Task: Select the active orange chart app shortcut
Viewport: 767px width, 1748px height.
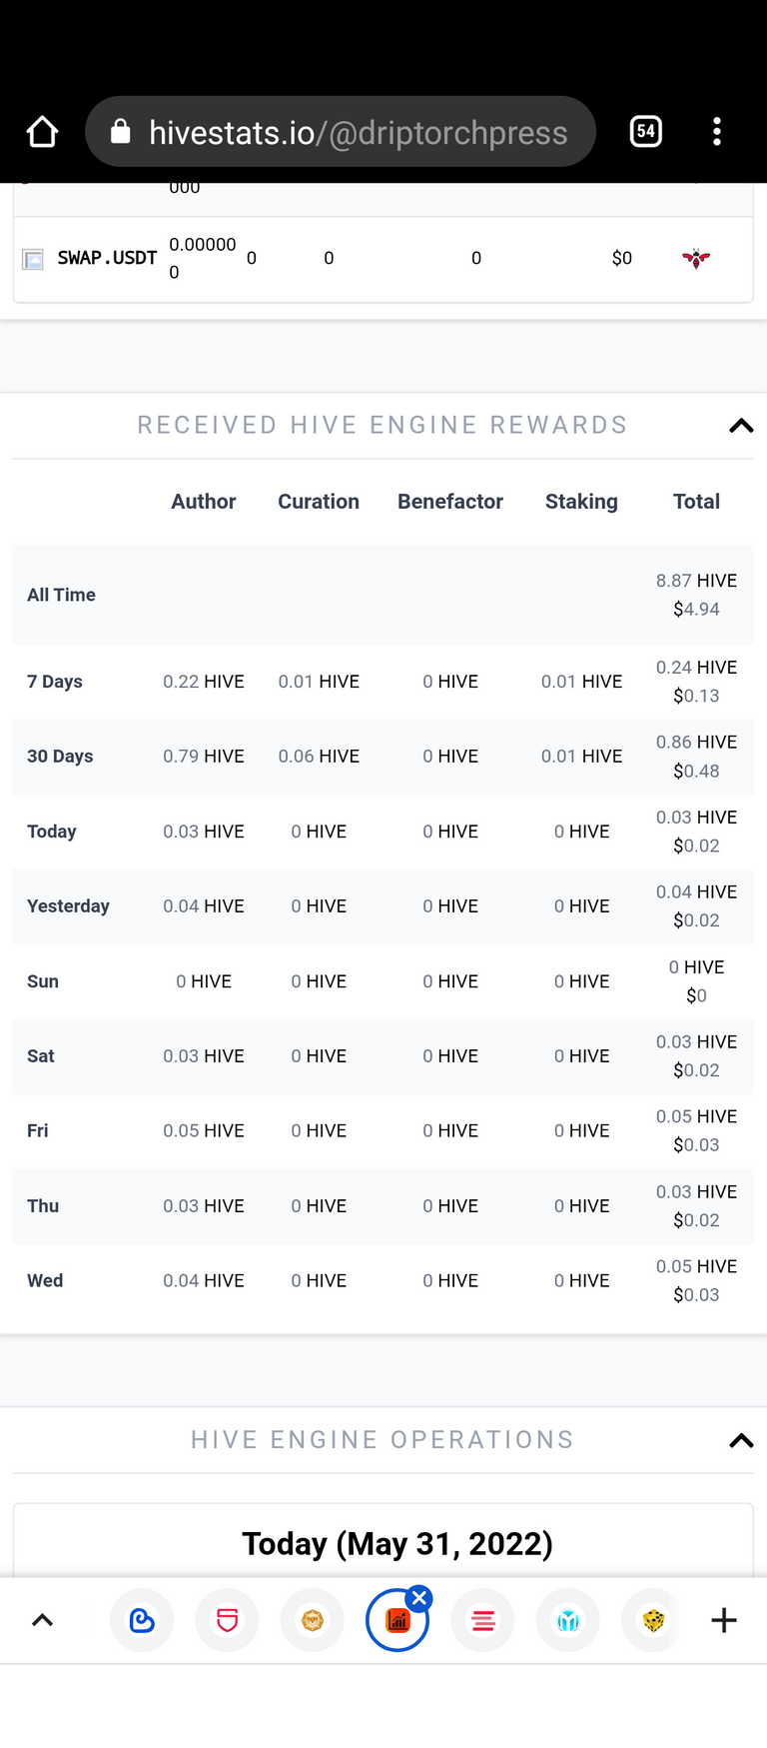Action: 397,1621
